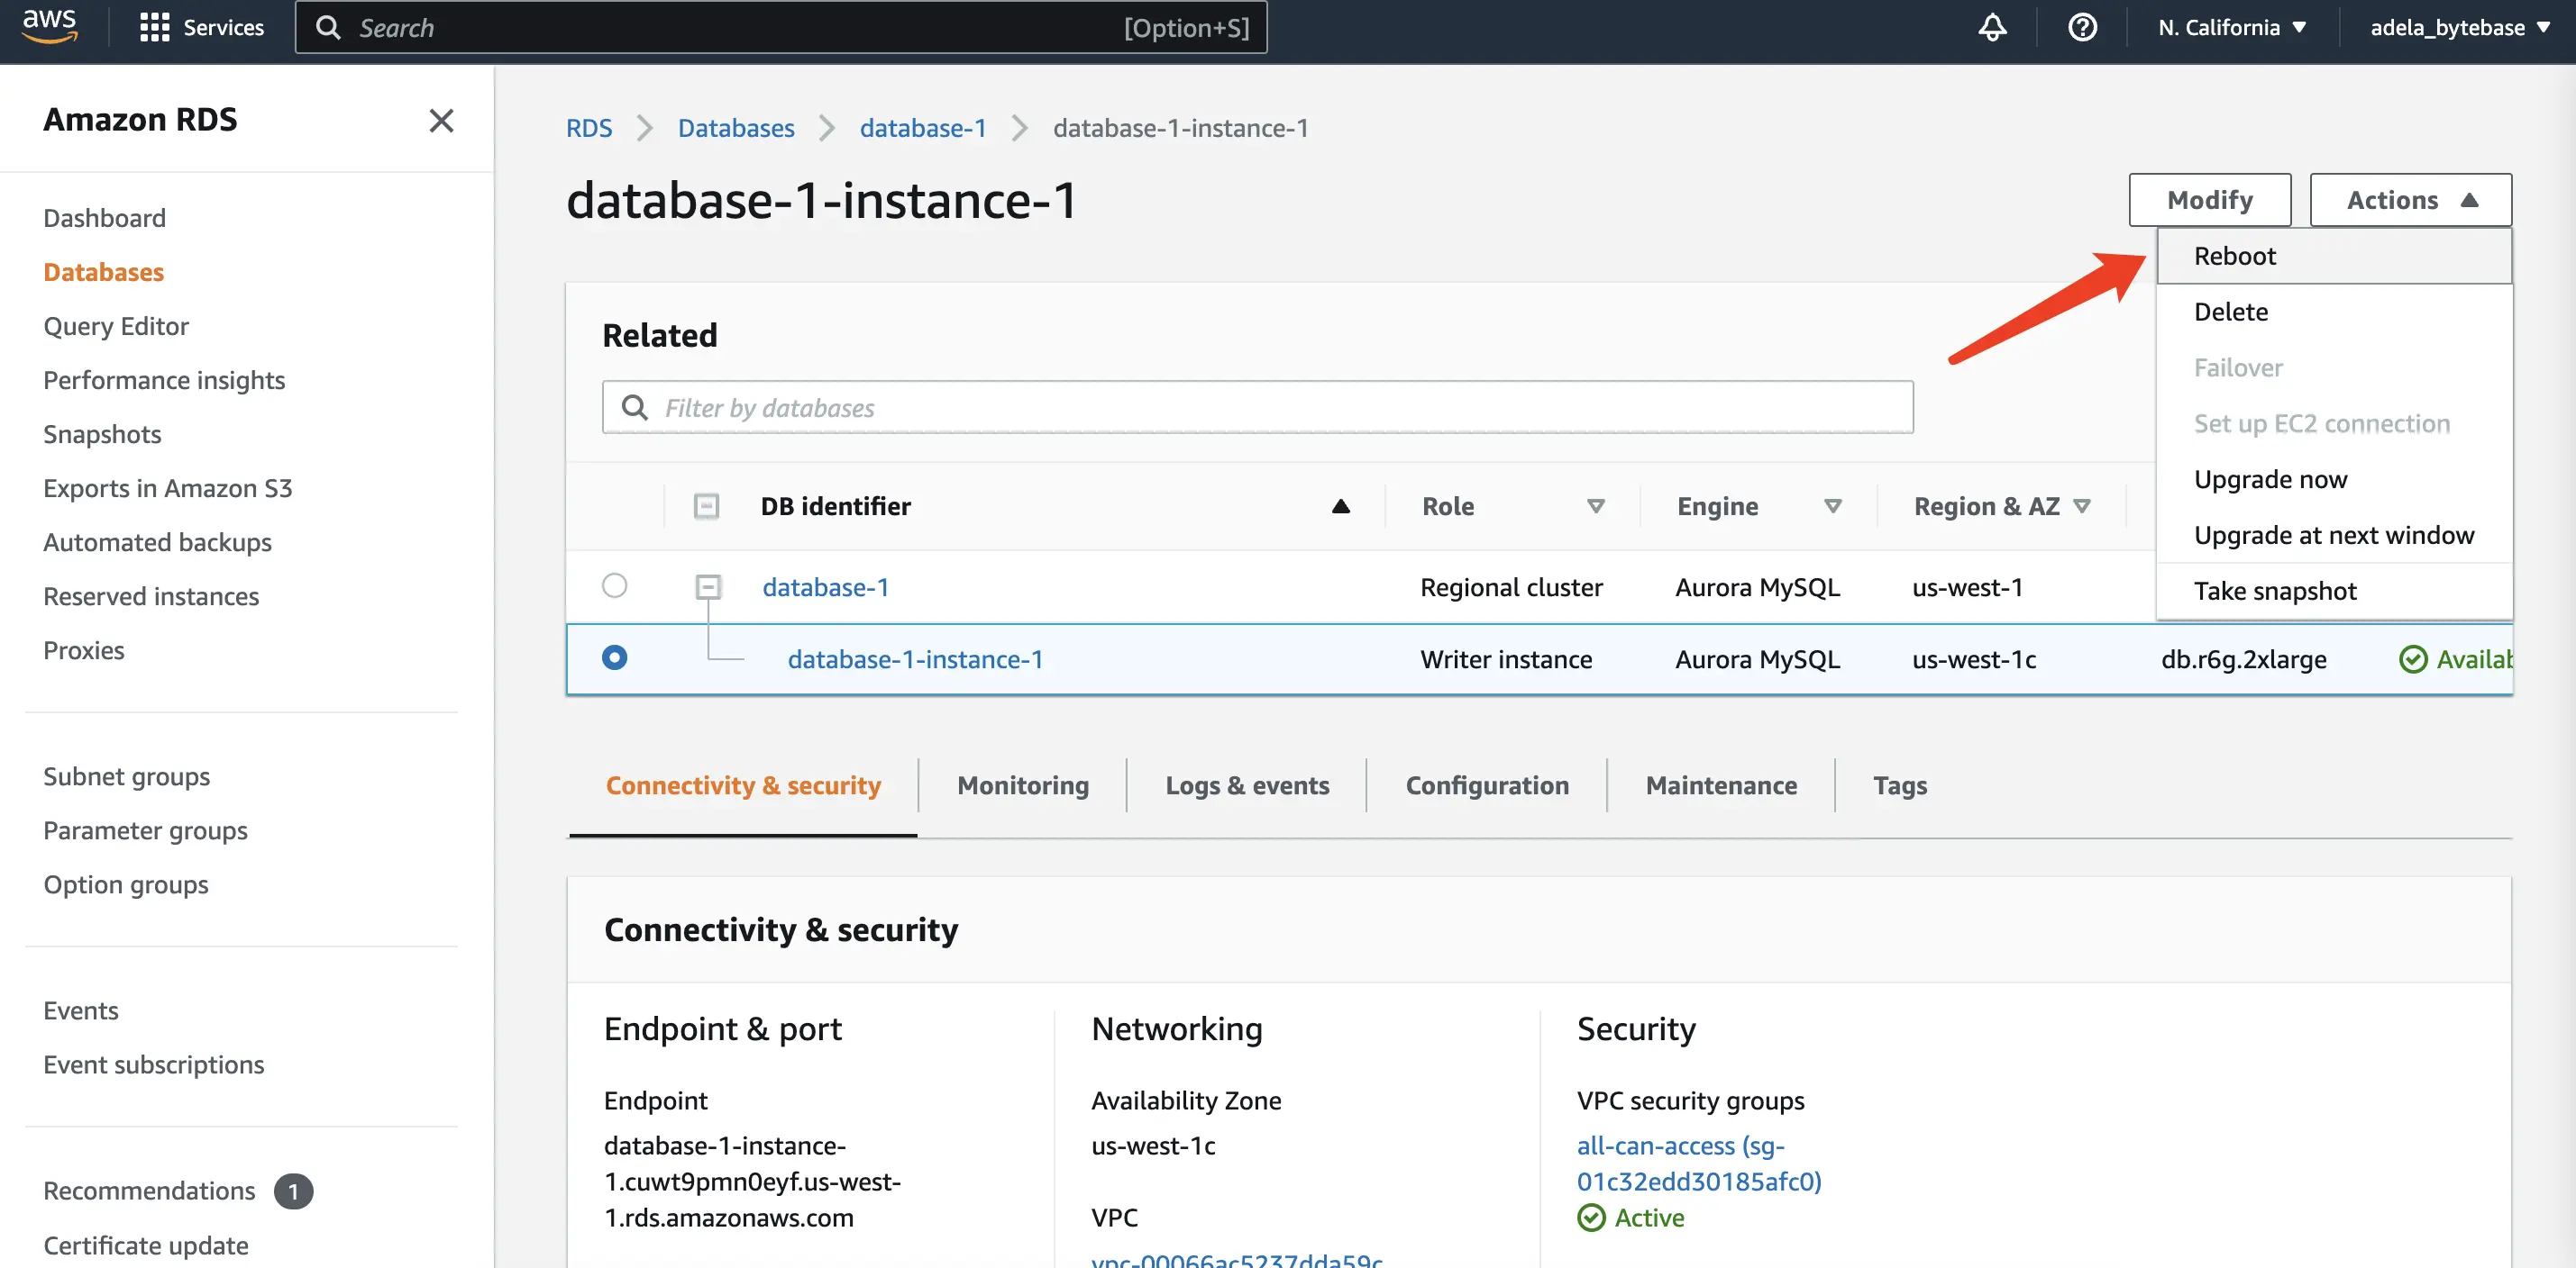
Task: Close the Amazon RDS sidebar
Action: point(441,121)
